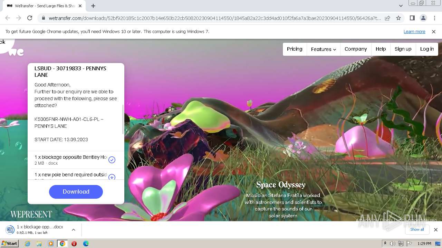Image resolution: width=442 pixels, height=248 pixels.
Task: Click the network tray icon
Action: coord(401,244)
